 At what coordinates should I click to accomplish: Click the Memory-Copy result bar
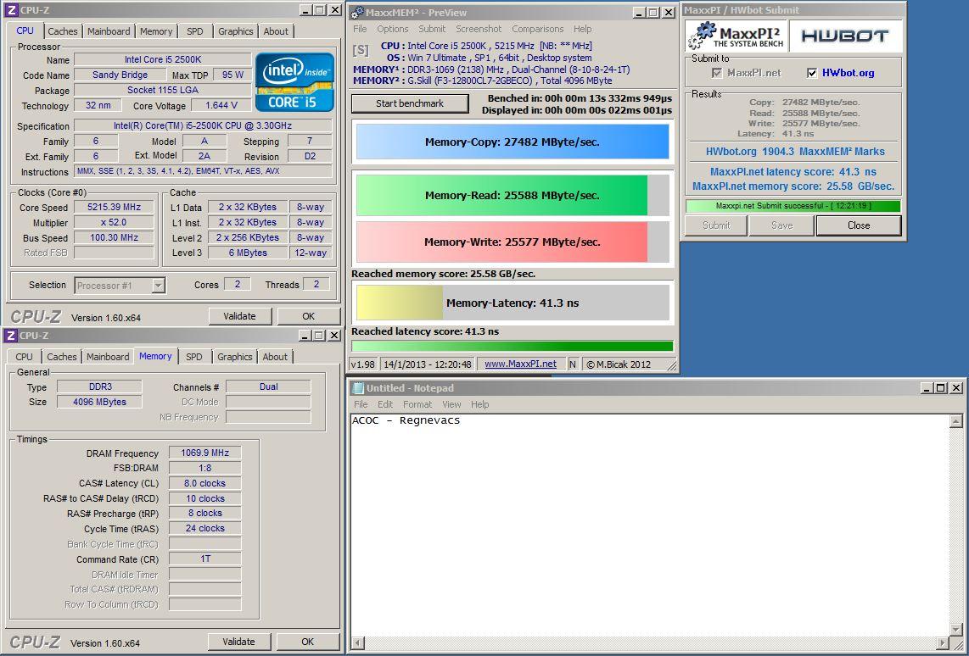tap(513, 142)
